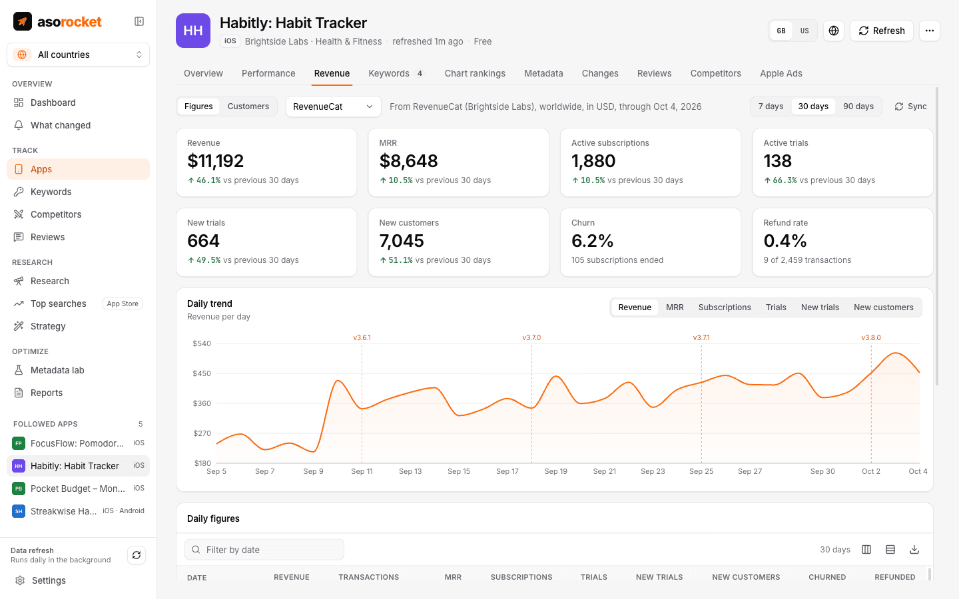Click the Refresh button
This screenshot has height=599, width=959.
[x=882, y=31]
